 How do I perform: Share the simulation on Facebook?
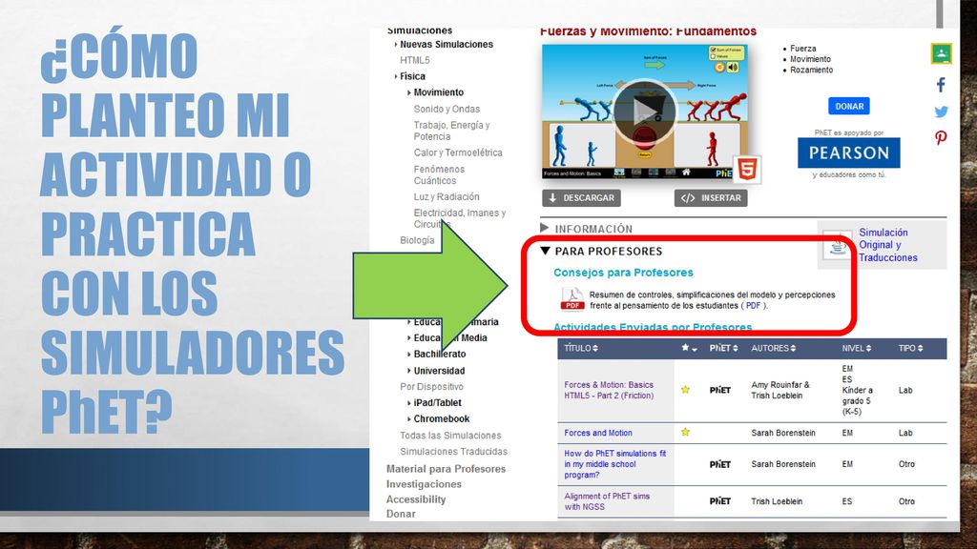coord(941,85)
